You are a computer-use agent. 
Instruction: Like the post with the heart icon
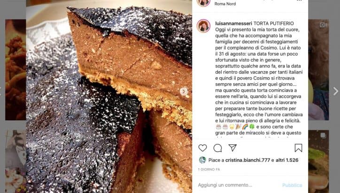tap(202, 148)
